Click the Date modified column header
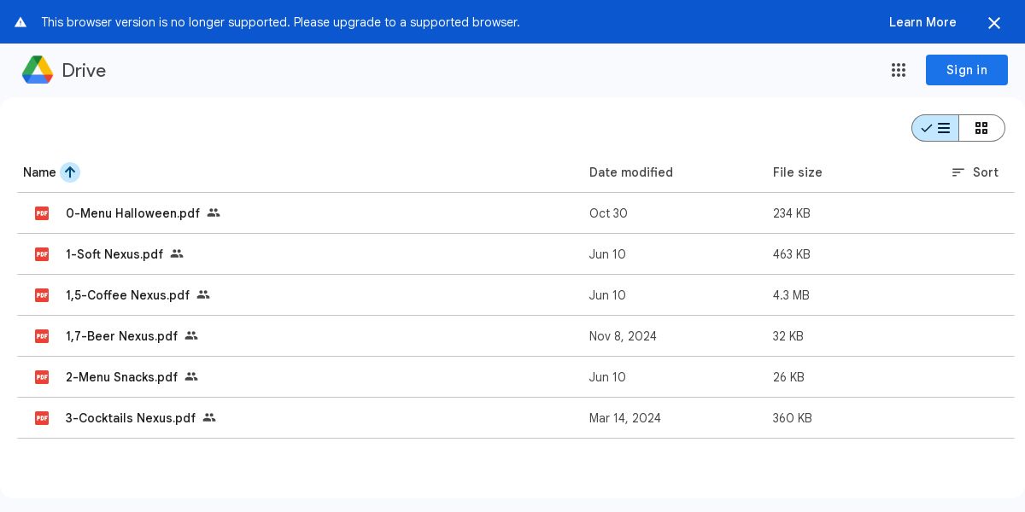 click(631, 172)
